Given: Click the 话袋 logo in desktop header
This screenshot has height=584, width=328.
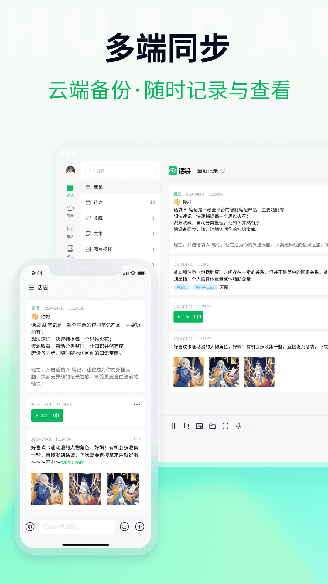Looking at the screenshot, I should click(x=180, y=171).
